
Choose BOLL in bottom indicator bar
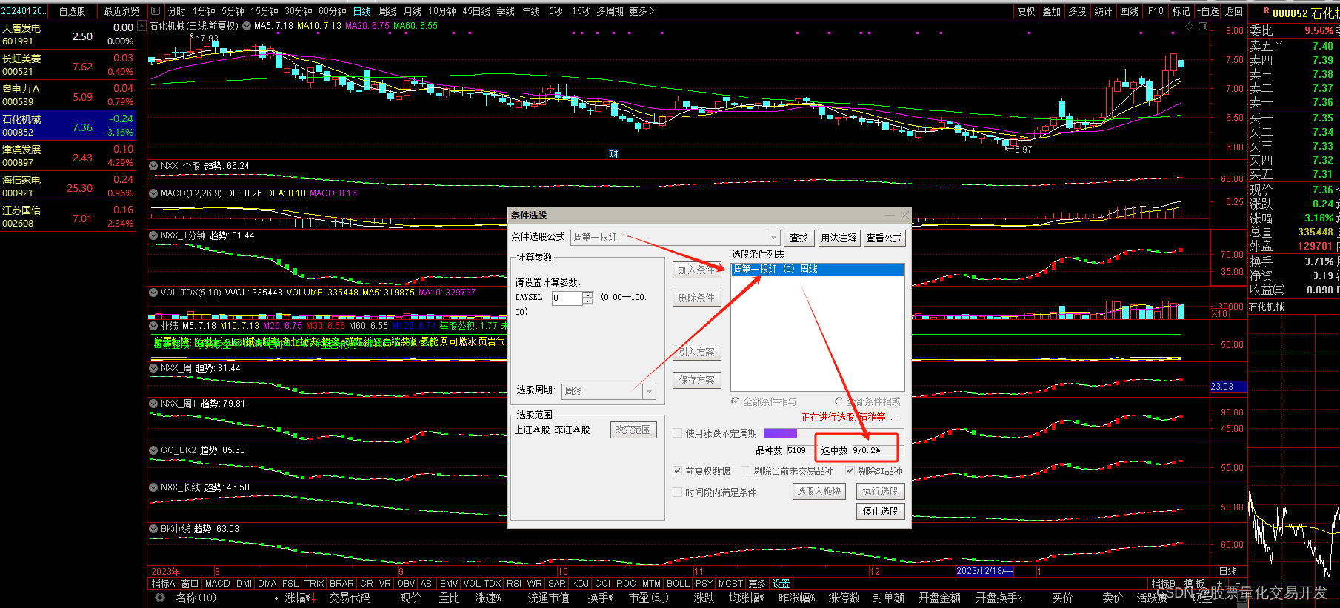pos(678,584)
